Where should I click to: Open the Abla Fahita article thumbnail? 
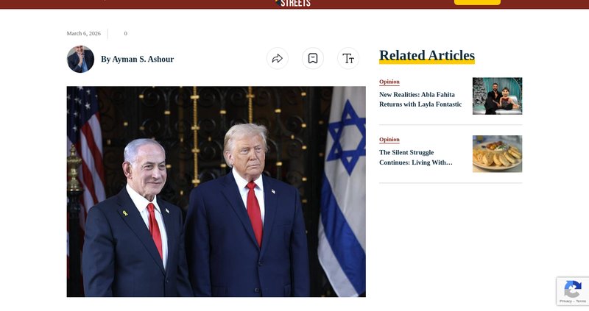(x=497, y=96)
